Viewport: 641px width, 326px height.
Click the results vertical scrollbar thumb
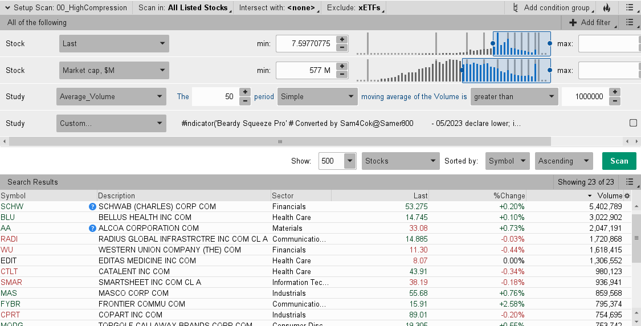[636, 238]
